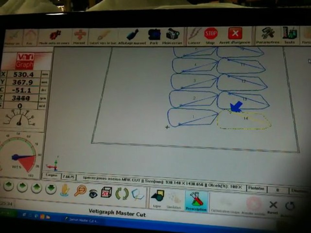Select the magnifier zoom tool

click(80, 191)
